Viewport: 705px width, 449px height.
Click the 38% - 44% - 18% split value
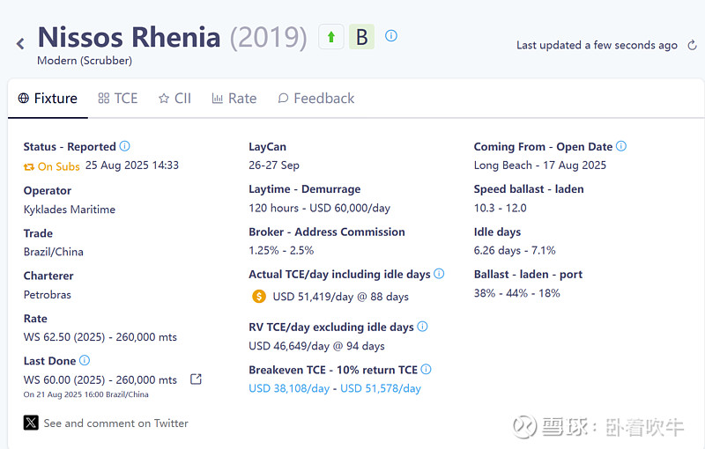517,293
